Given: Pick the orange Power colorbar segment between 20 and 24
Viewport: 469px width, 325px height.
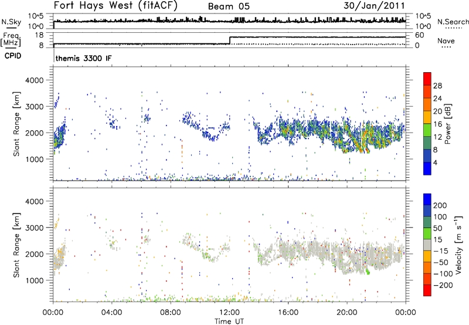Looking at the screenshot, I should tap(427, 104).
